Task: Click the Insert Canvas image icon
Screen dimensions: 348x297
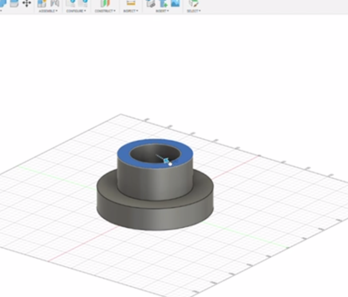Action: [175, 3]
